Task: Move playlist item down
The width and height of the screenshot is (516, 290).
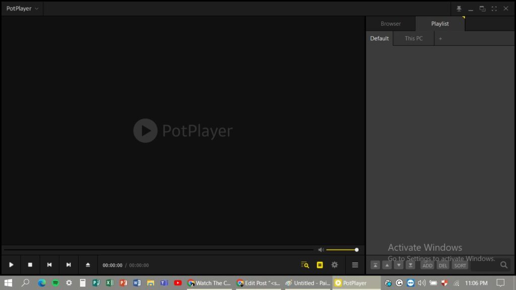Action: tap(399, 265)
